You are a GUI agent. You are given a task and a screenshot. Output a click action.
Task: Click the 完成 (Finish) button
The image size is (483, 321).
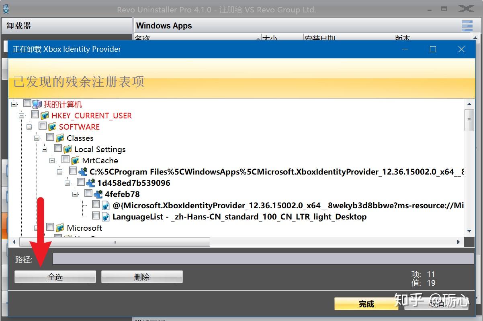(366, 304)
